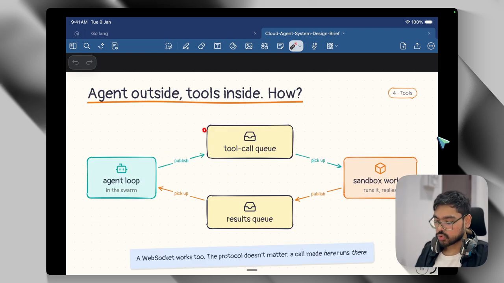
Task: Click the 9:41 AM clock
Action: point(80,22)
